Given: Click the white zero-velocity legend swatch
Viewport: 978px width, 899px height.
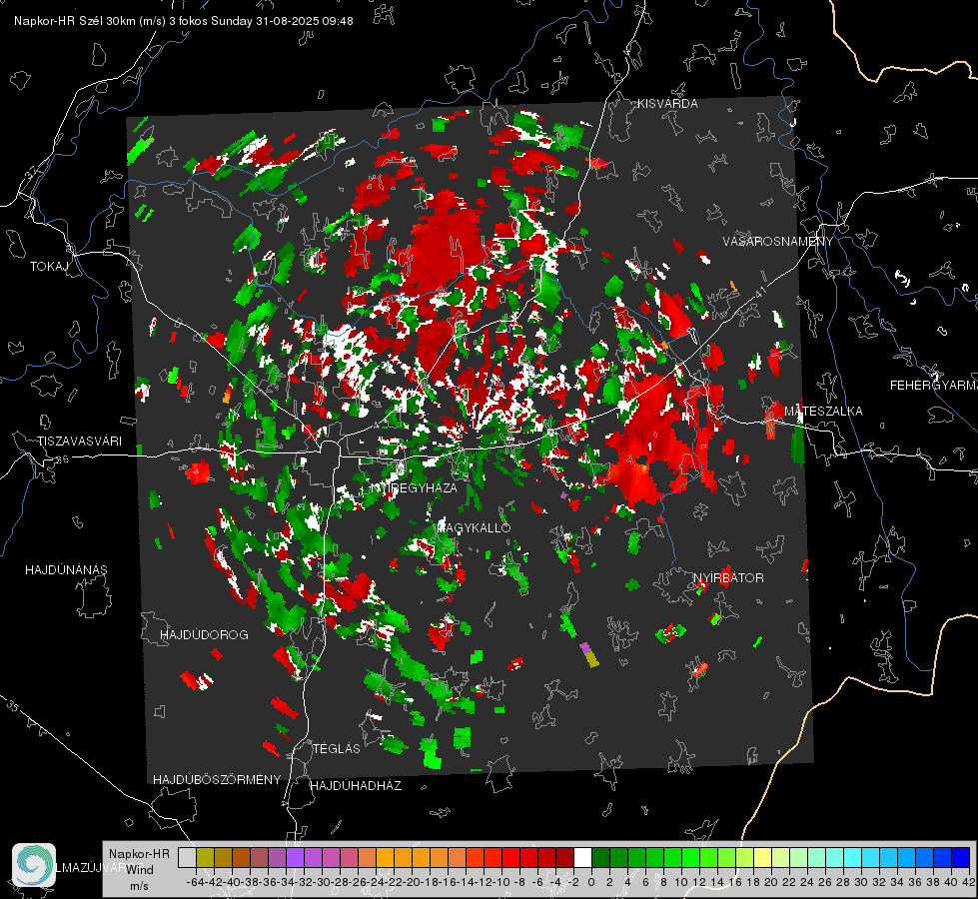Looking at the screenshot, I should (x=582, y=857).
